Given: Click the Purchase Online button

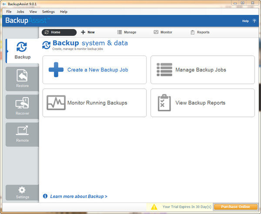Looking at the screenshot, I should [235, 207].
